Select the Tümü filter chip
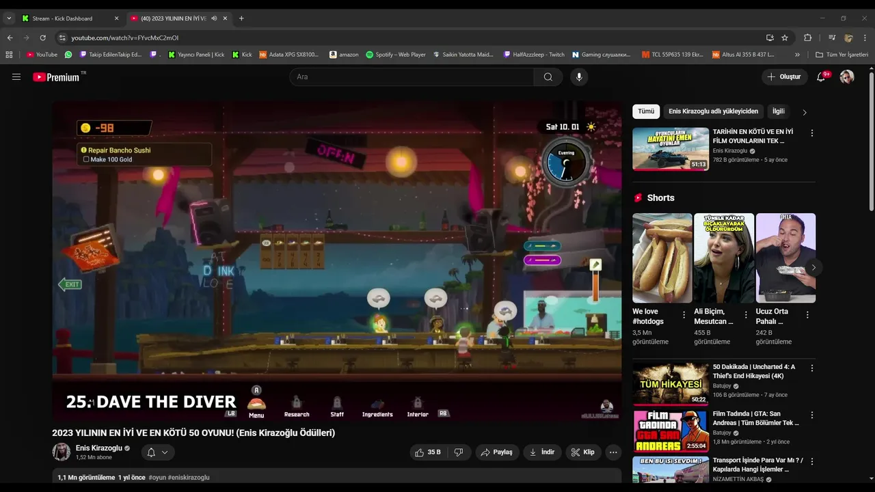This screenshot has width=875, height=492. click(646, 111)
